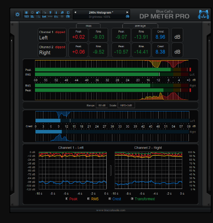Viewport: 213px width, 223px height.
Task: Toggle the plugin power bypass button
Action: pyautogui.click(x=17, y=15)
